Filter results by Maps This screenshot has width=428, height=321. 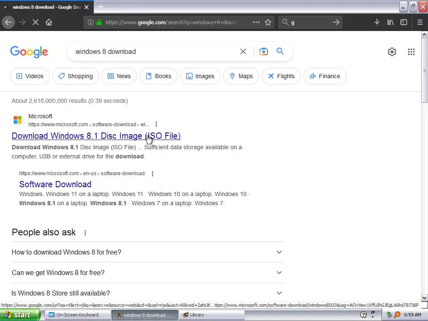(x=241, y=76)
